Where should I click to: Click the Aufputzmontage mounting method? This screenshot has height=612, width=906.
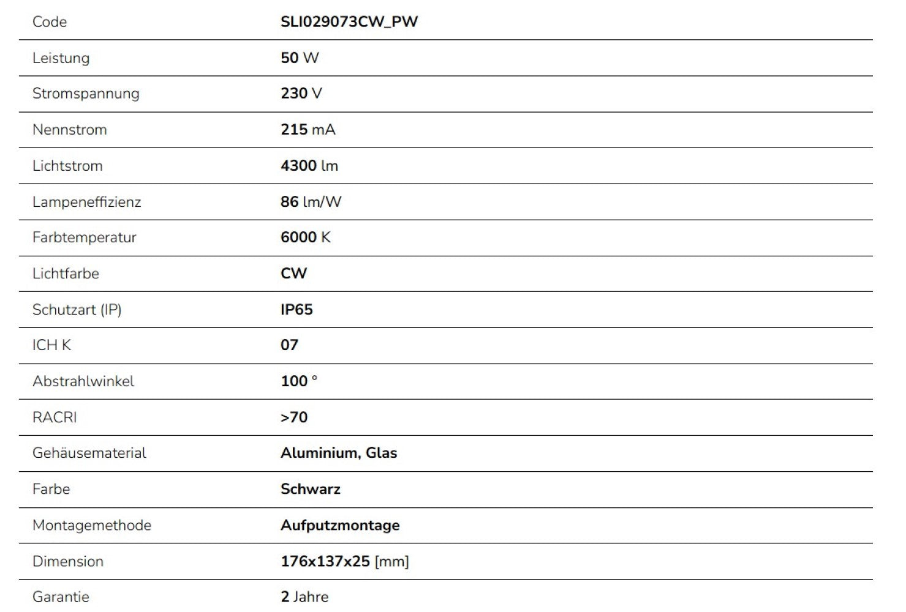pos(340,525)
